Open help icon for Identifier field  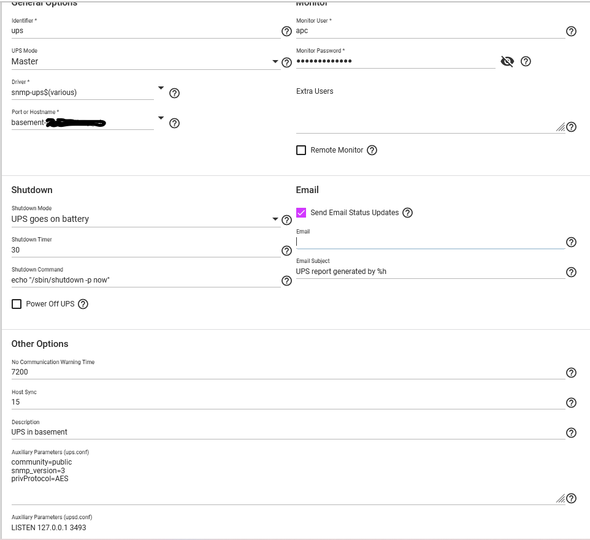click(287, 31)
